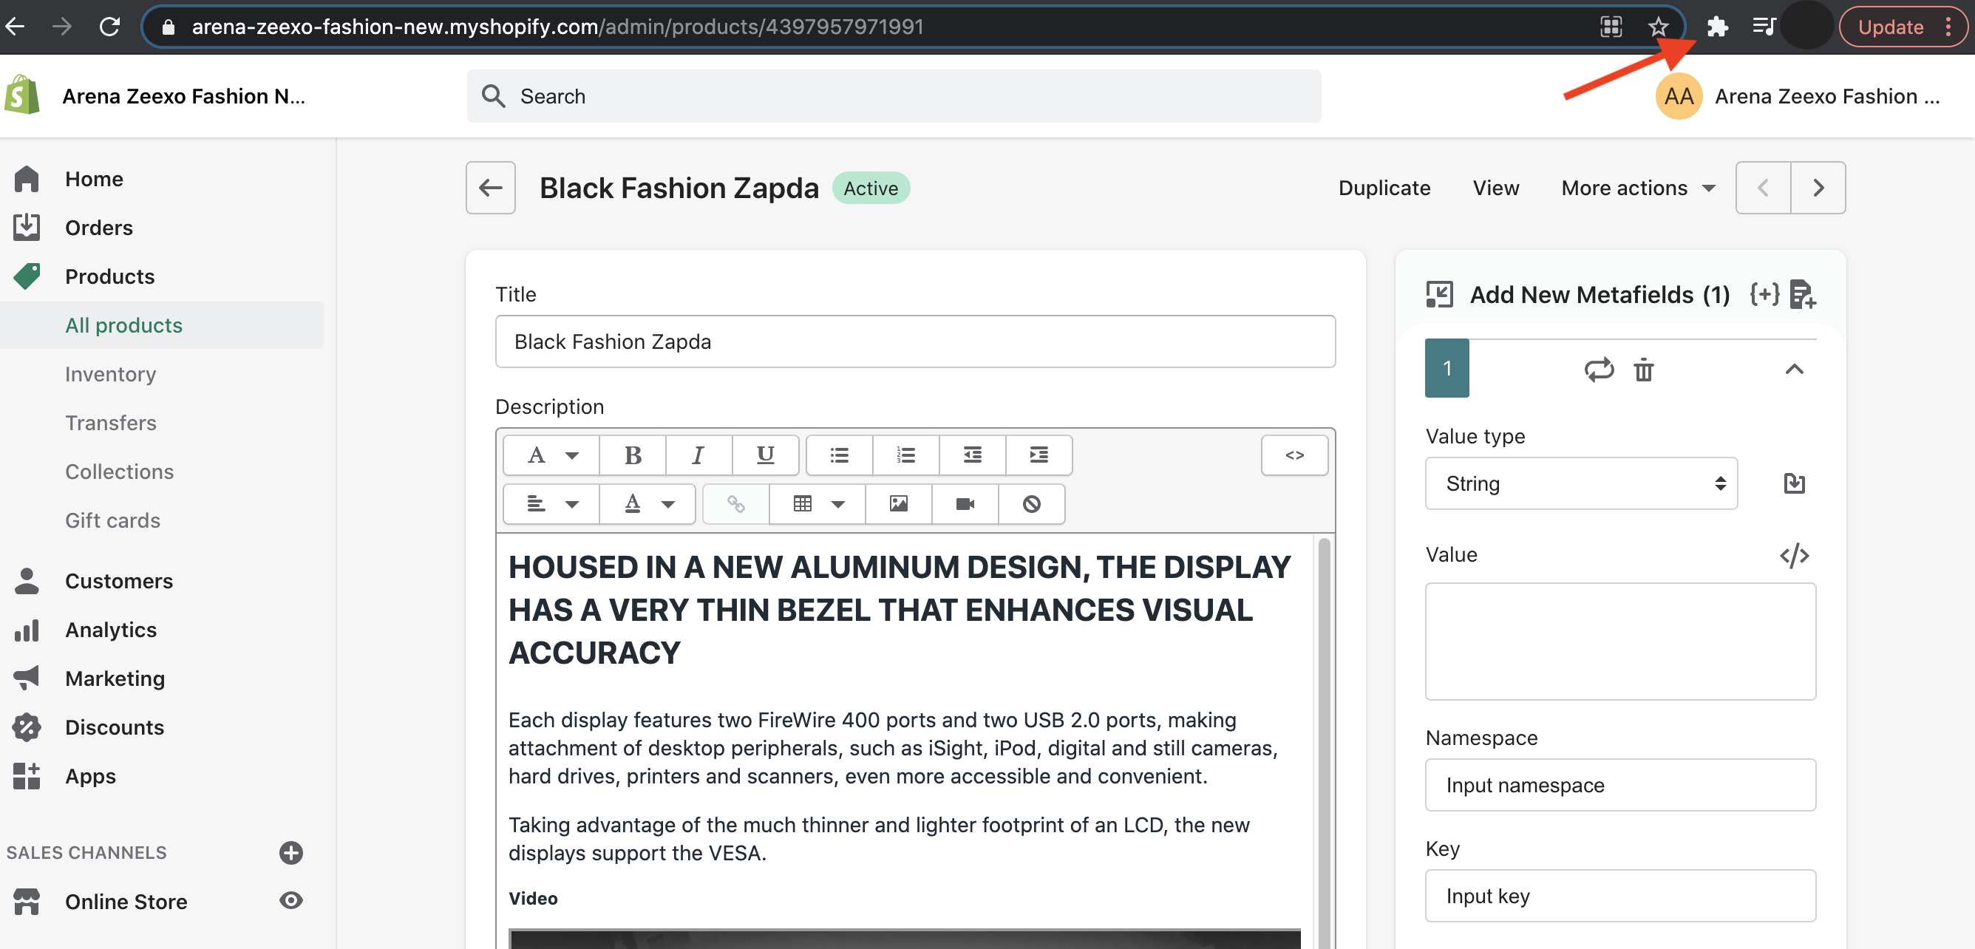The height and width of the screenshot is (949, 1975).
Task: Insert image into description
Action: 899,503
